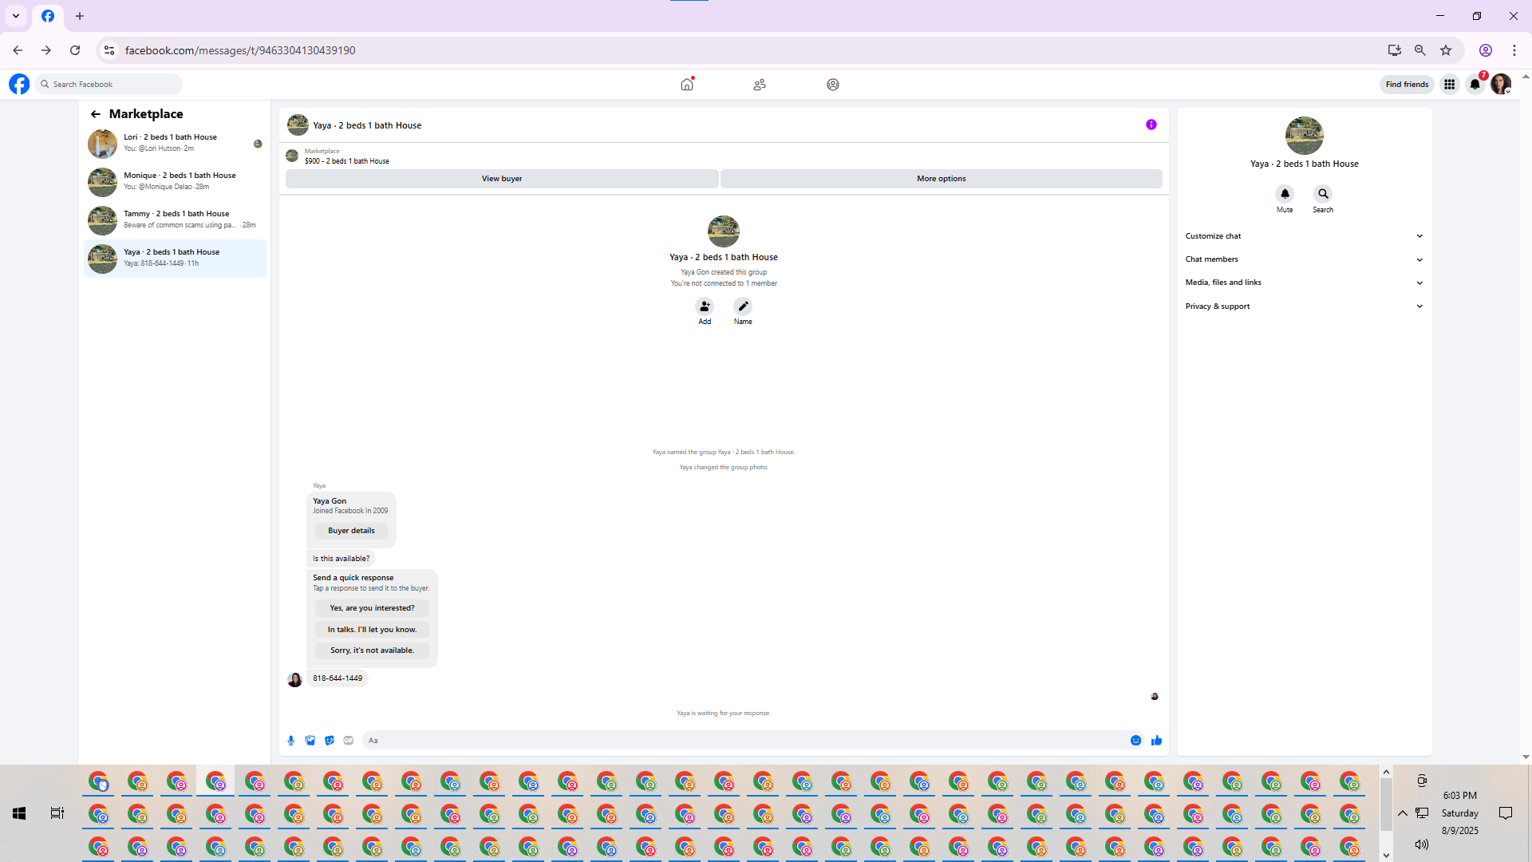Go back from Marketplace chats list

(x=96, y=114)
